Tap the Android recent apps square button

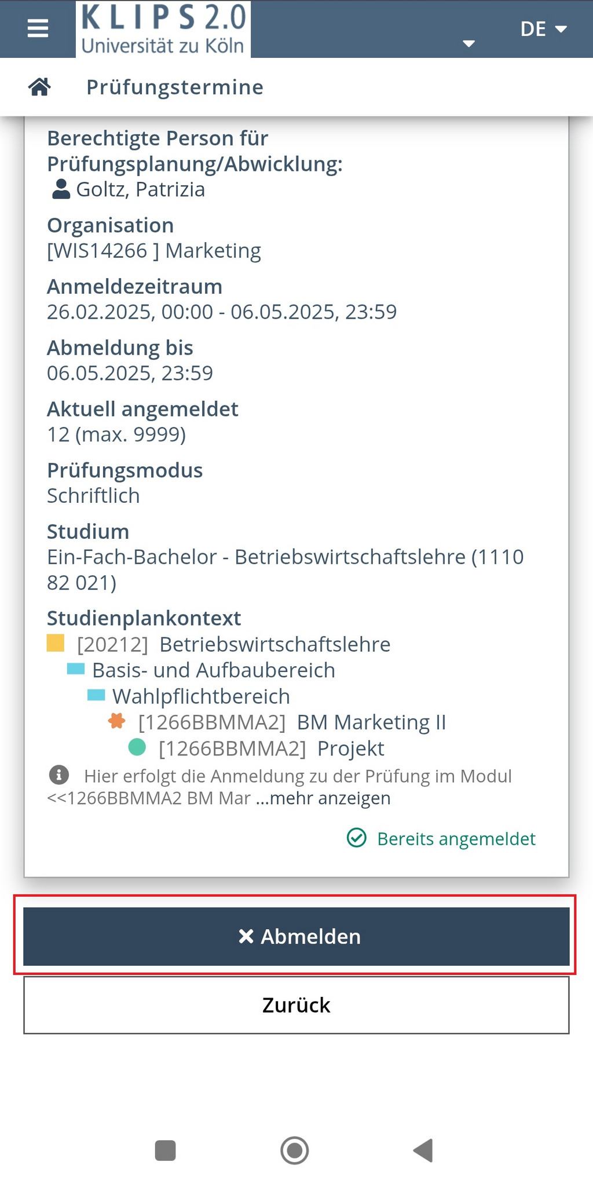(166, 1151)
